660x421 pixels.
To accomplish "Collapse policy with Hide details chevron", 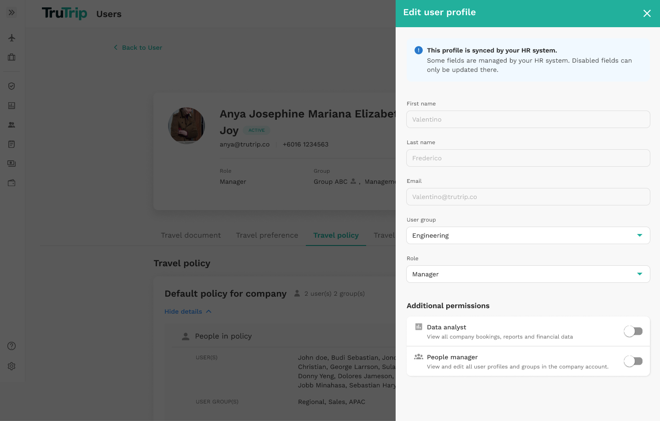I will 188,311.
